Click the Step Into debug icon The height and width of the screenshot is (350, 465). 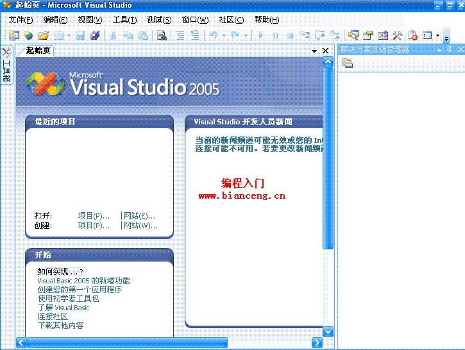click(305, 35)
